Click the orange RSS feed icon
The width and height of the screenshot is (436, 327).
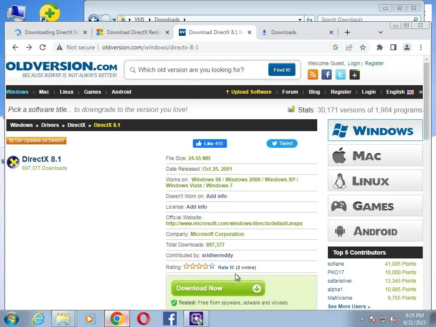tap(313, 75)
